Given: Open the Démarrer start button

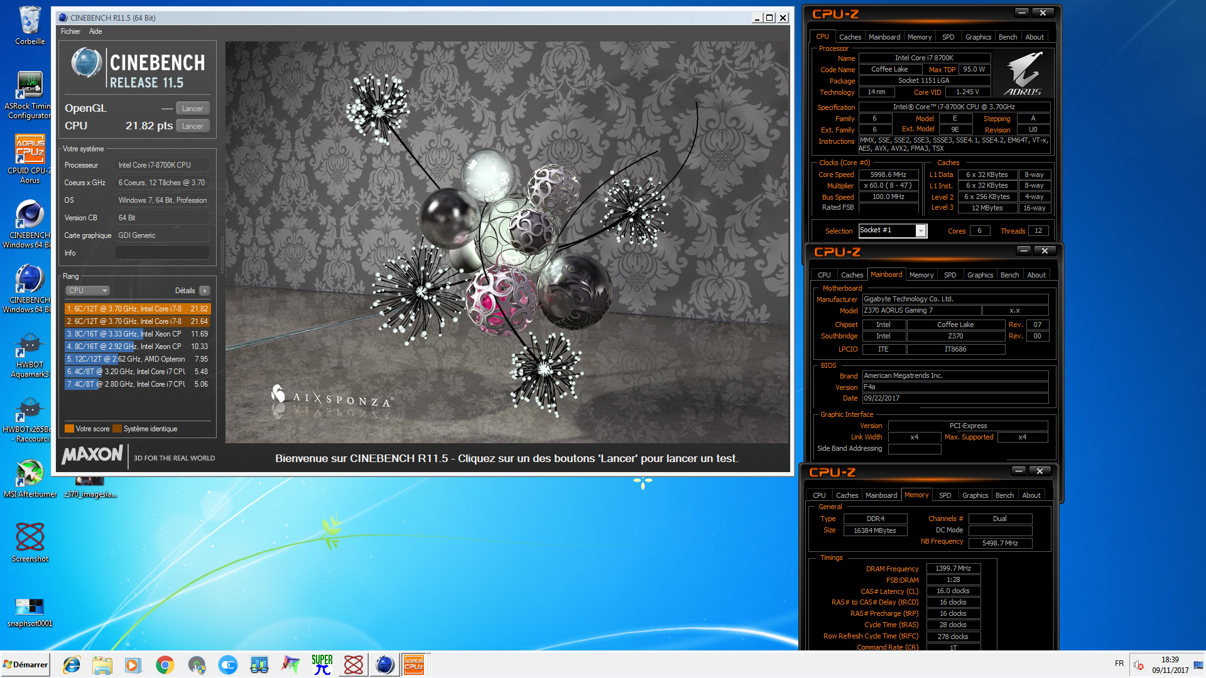Looking at the screenshot, I should tap(25, 665).
